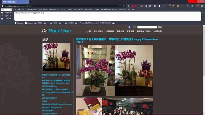Open ENCRYPTION menu

(x=106, y=10)
